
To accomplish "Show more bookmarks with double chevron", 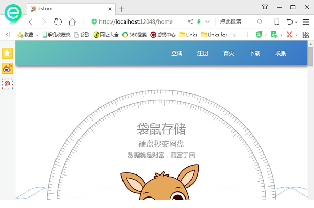I will tap(234, 35).
